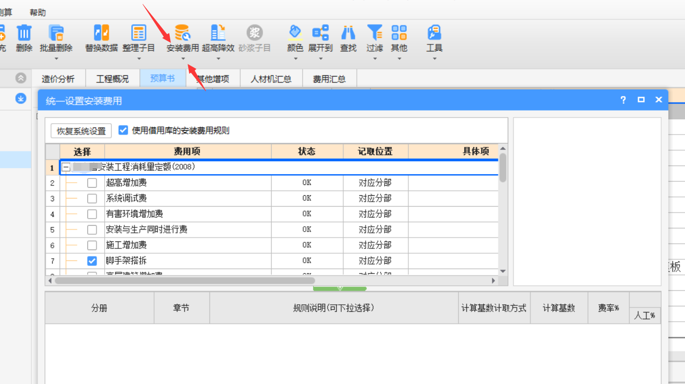Switch to the 造价分析 tab

pos(58,79)
